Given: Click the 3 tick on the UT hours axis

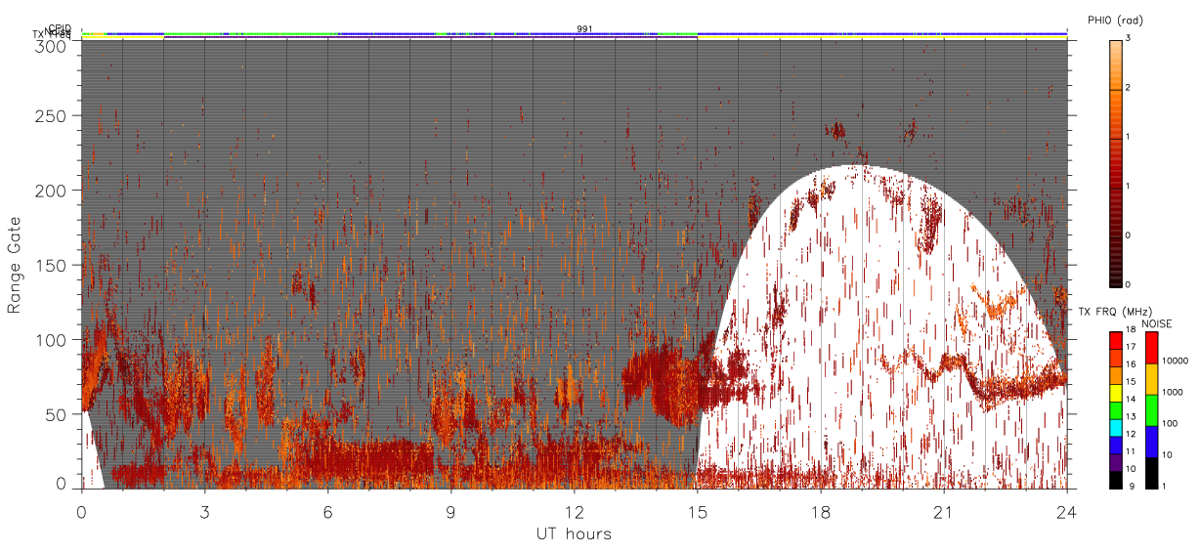Looking at the screenshot, I should tap(204, 511).
